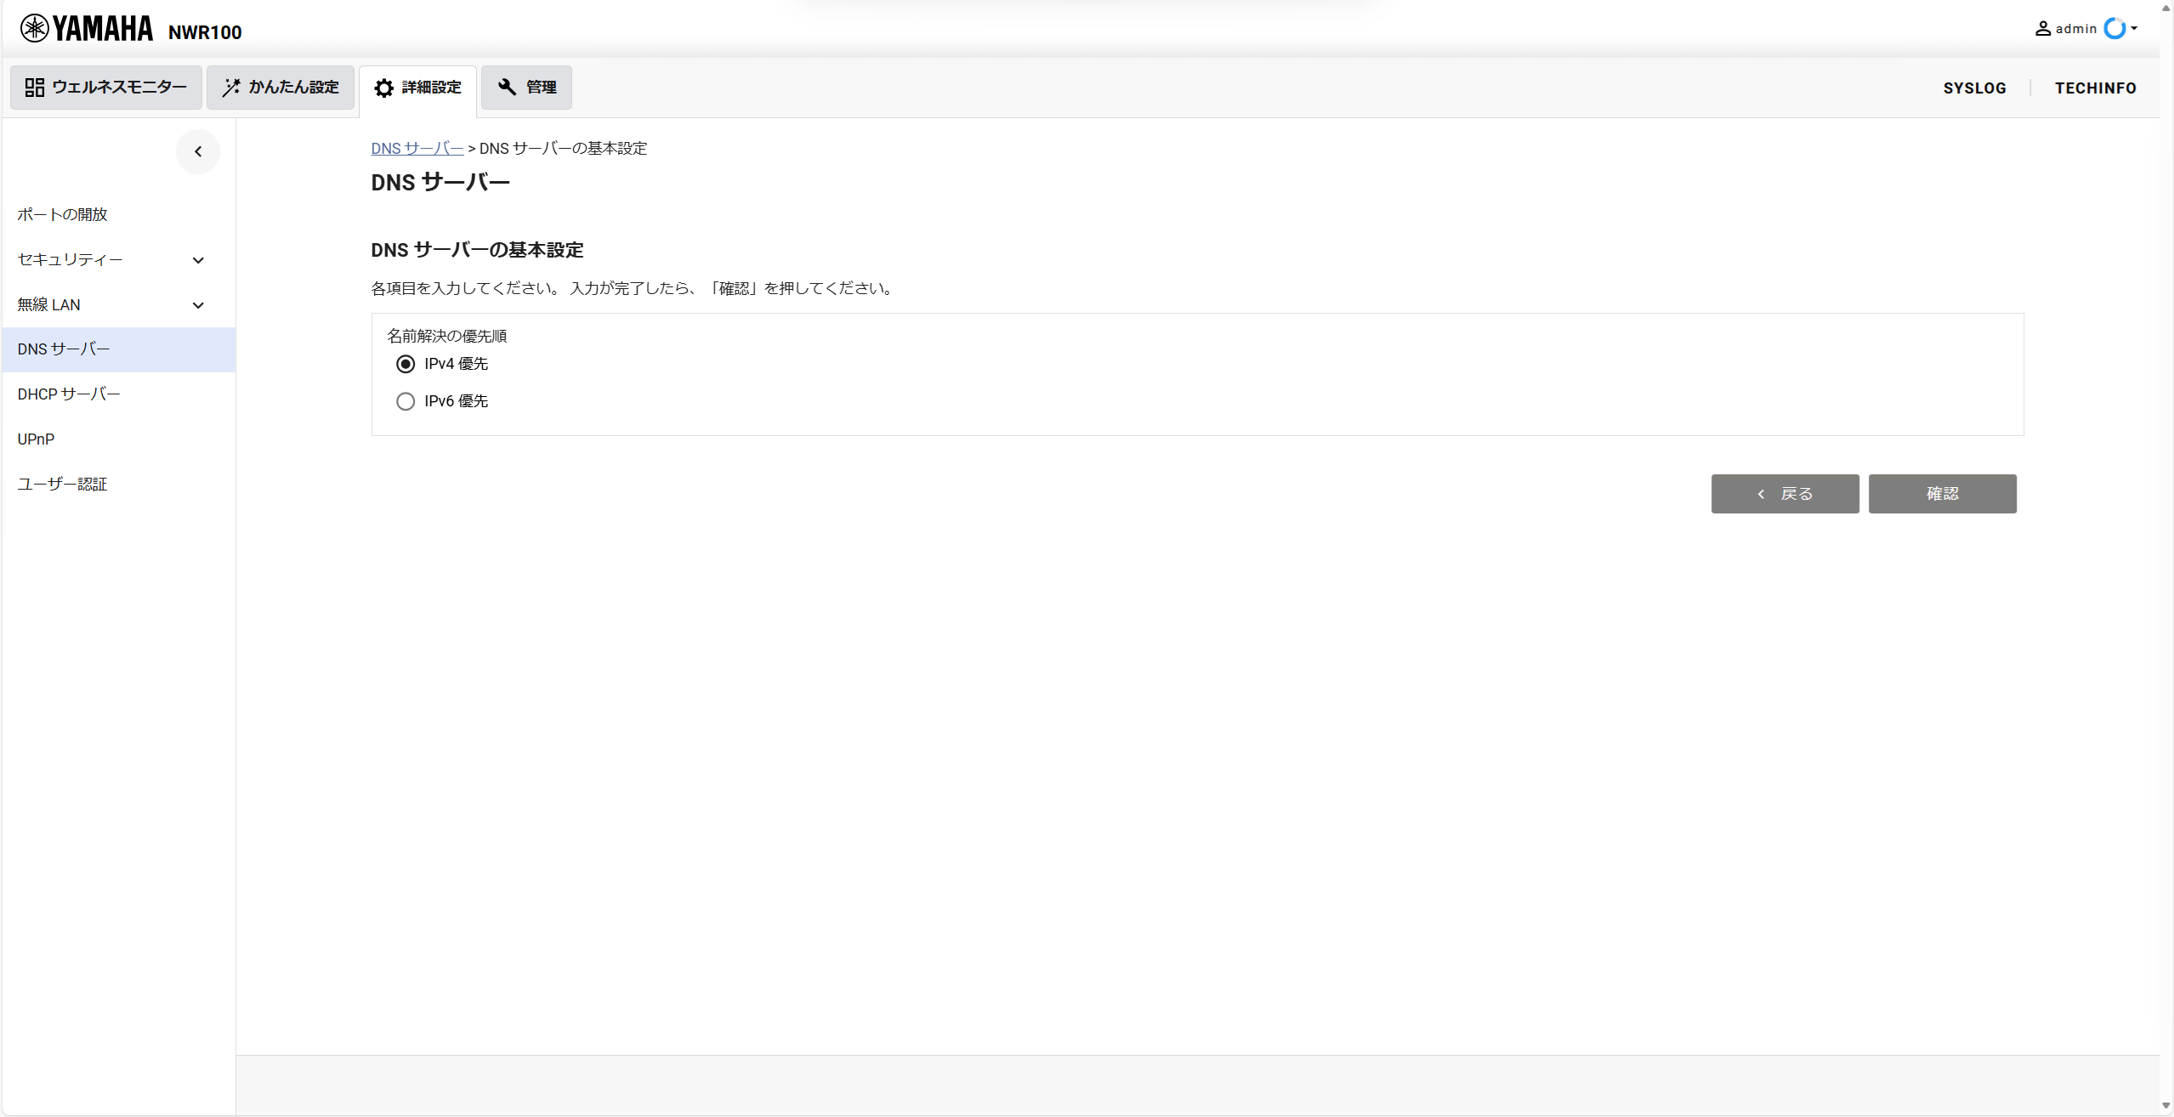Expand the セキュリティー submenu
2174x1117 pixels.
(x=198, y=261)
